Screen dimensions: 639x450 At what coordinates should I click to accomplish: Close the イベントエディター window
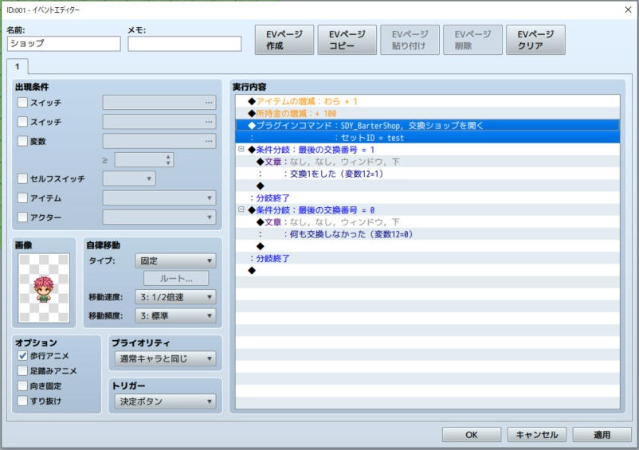pyautogui.click(x=628, y=10)
